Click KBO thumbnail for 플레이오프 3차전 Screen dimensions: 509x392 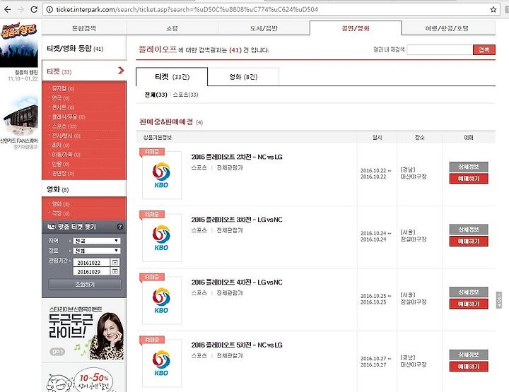coord(162,237)
